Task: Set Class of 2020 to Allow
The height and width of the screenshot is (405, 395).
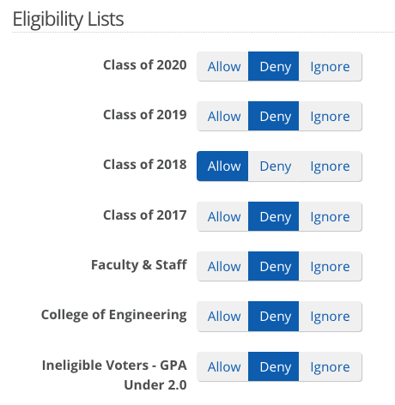Action: [222, 66]
